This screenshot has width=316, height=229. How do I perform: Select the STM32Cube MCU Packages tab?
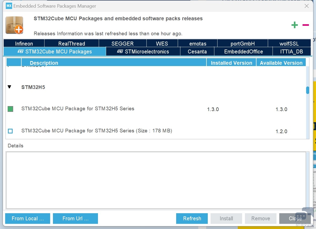click(x=55, y=52)
